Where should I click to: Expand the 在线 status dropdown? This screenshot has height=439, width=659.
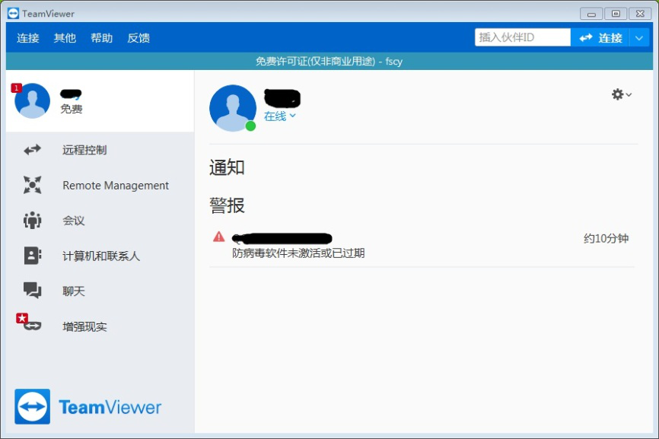click(279, 116)
